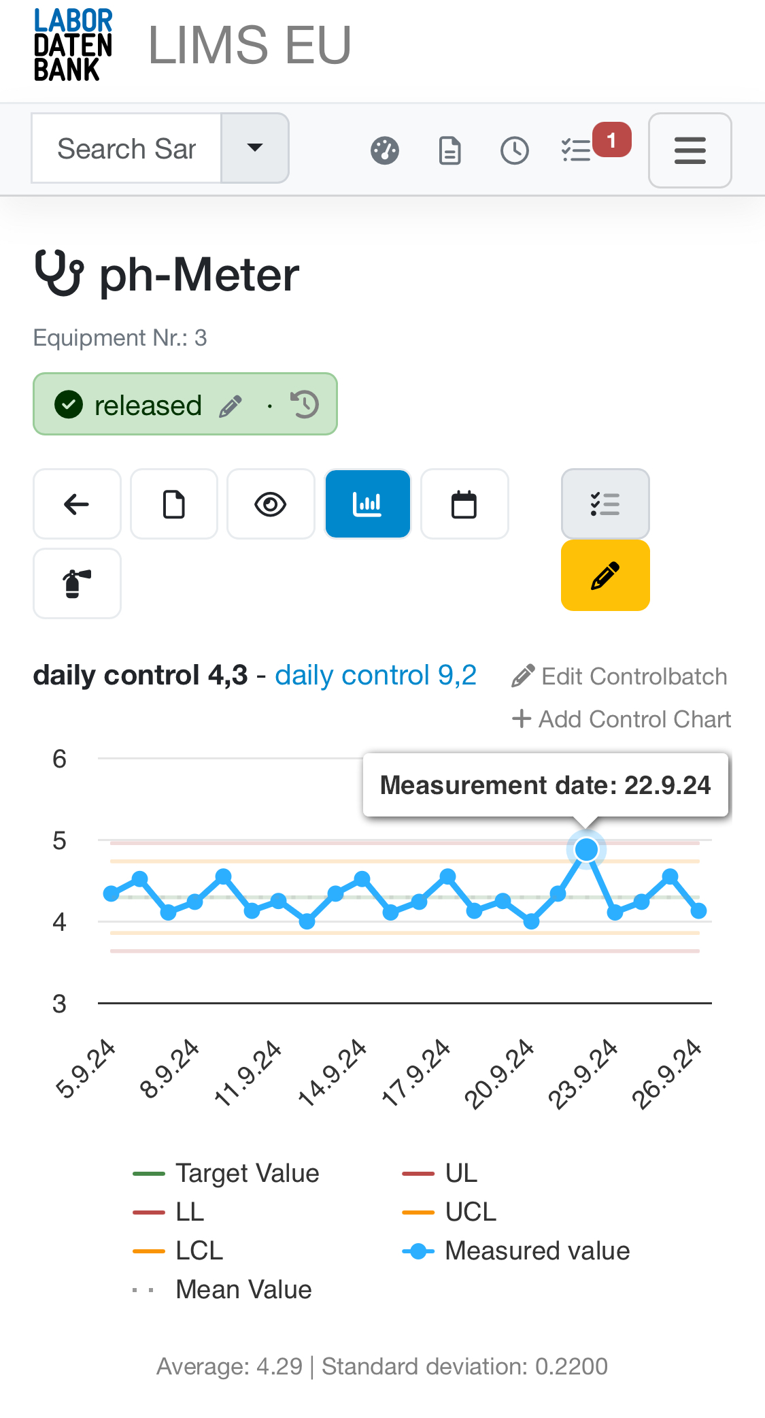Image resolution: width=765 pixels, height=1418 pixels.
Task: Open the dashboard gauge icon
Action: [x=384, y=150]
